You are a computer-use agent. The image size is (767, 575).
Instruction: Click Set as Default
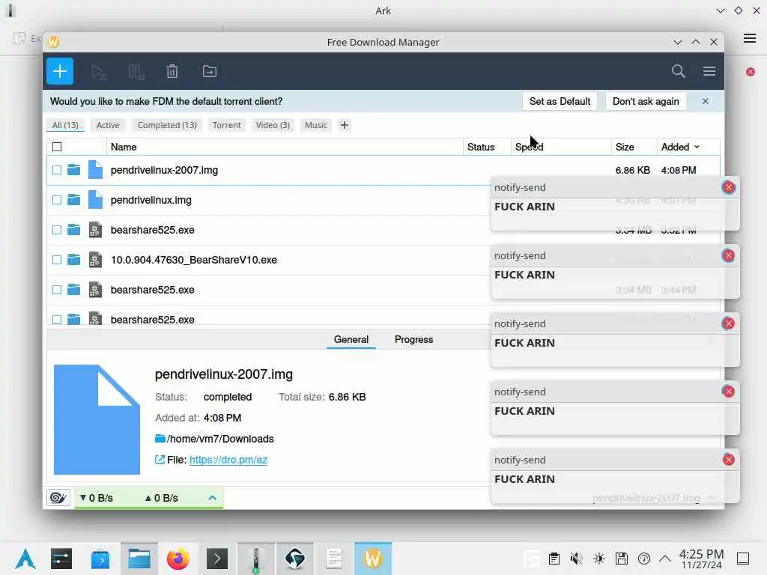tap(560, 101)
